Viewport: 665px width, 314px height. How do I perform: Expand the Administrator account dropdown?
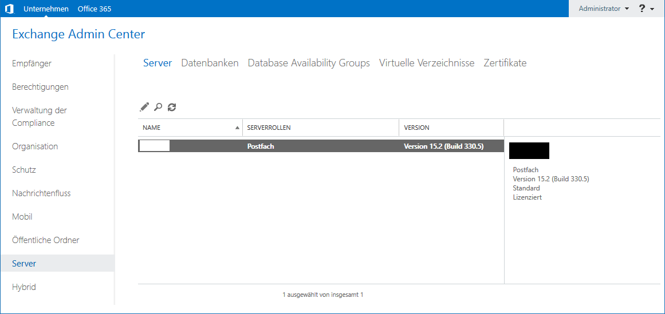(x=604, y=9)
